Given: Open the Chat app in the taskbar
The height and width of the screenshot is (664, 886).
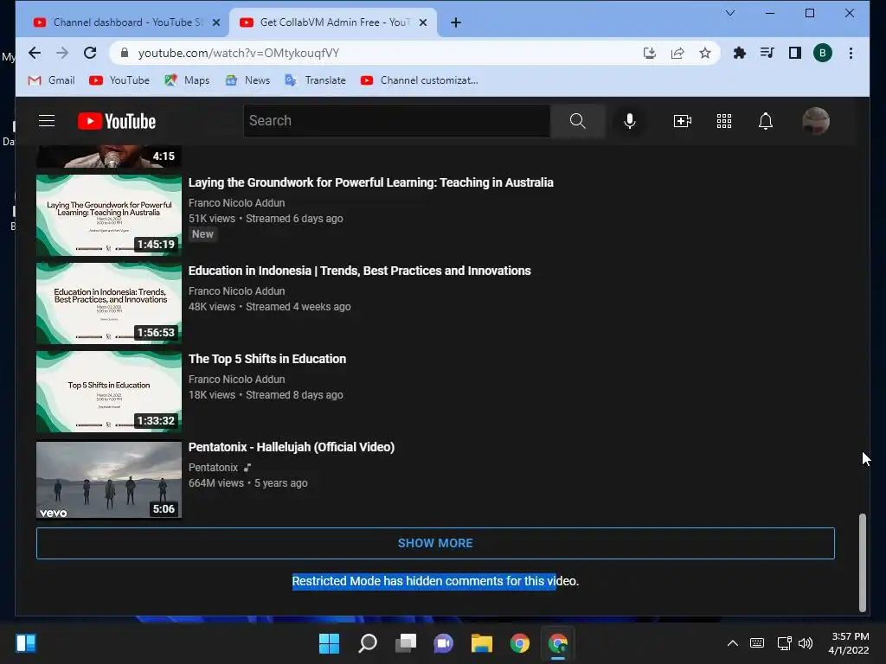Looking at the screenshot, I should click(x=444, y=643).
